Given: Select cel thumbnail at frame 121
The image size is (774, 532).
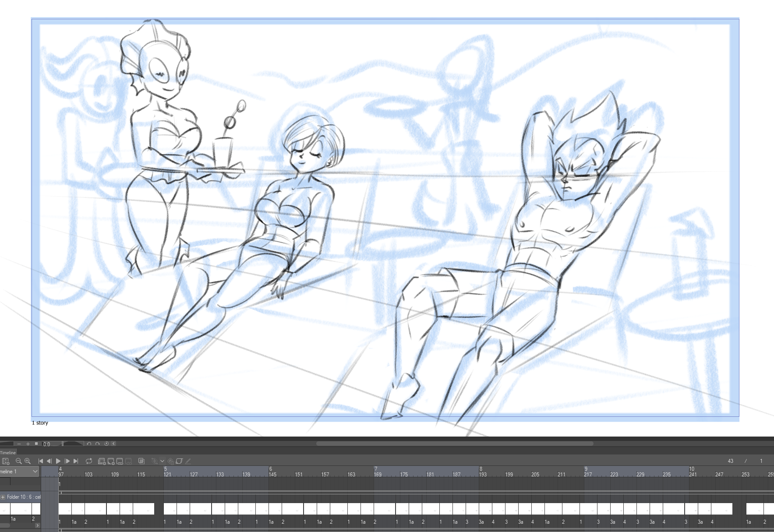Looking at the screenshot, I should click(170, 509).
